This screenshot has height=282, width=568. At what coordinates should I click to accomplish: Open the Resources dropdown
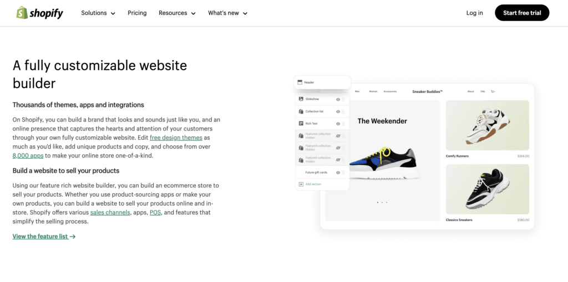[177, 13]
